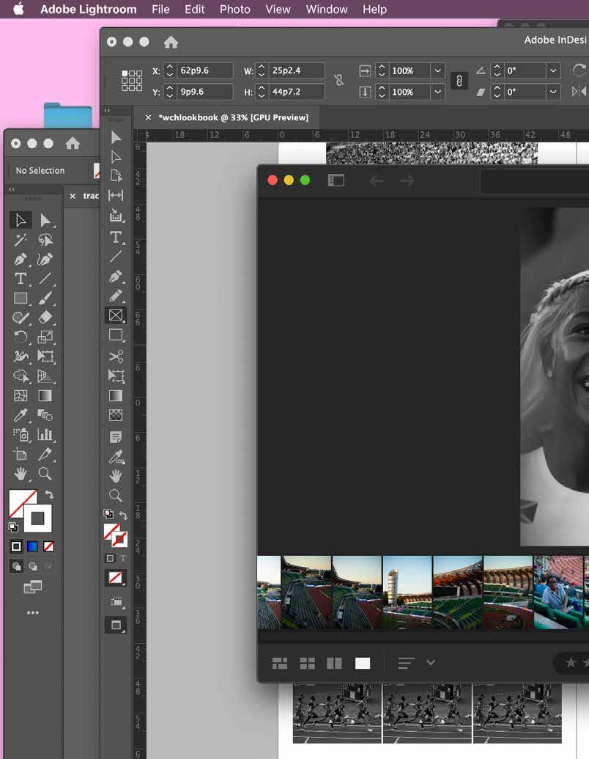Select the Gap tool in InDesign
This screenshot has height=759, width=589.
tap(116, 195)
